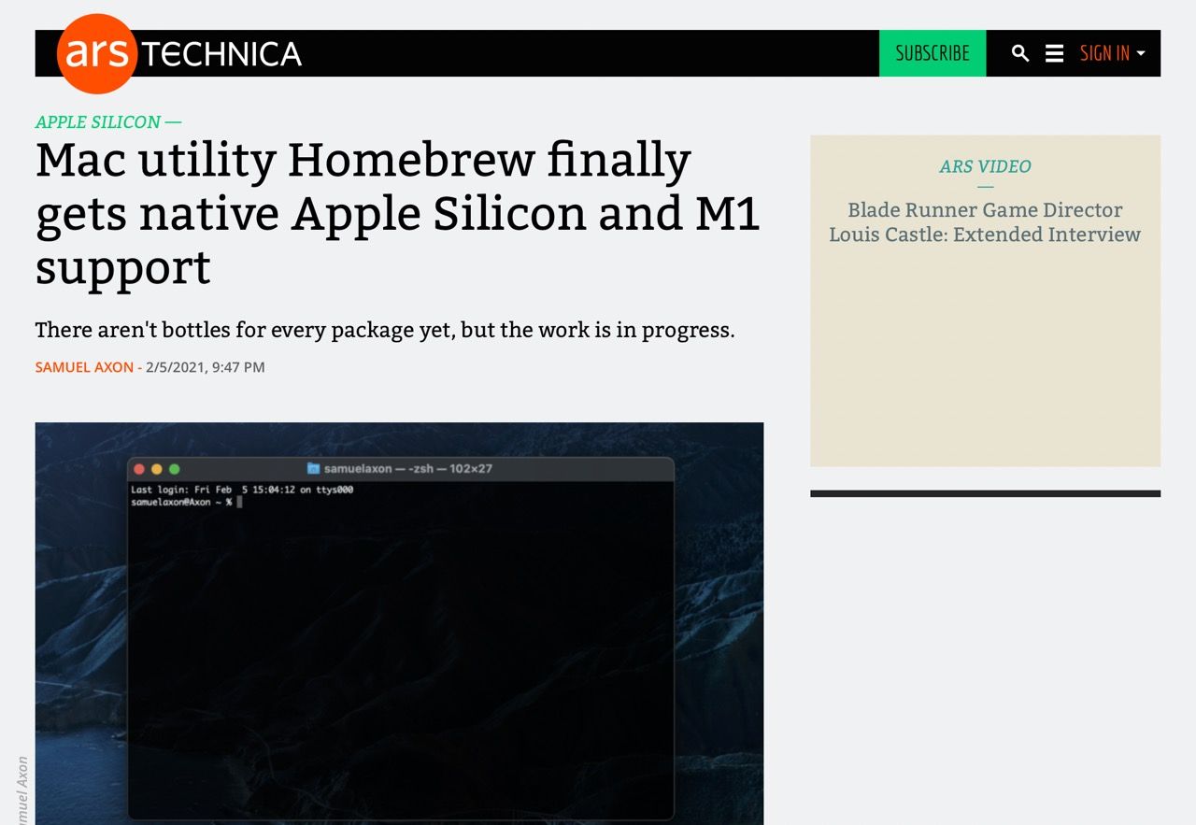
Task: Open author Samuel Axon's page
Action: (84, 367)
